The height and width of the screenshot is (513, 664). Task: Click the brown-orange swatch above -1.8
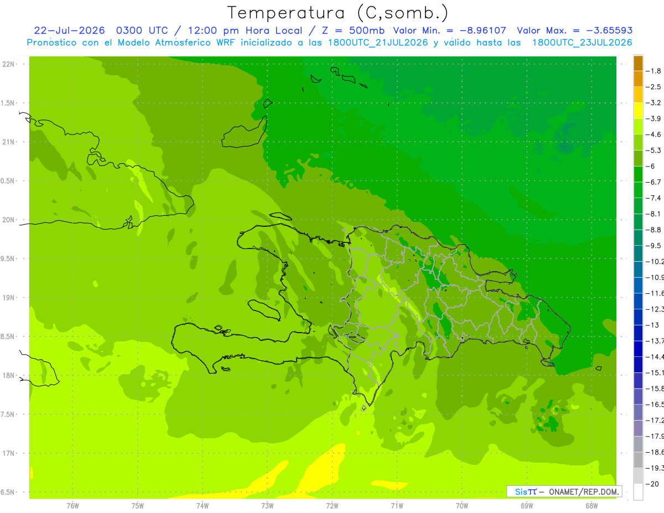638,63
